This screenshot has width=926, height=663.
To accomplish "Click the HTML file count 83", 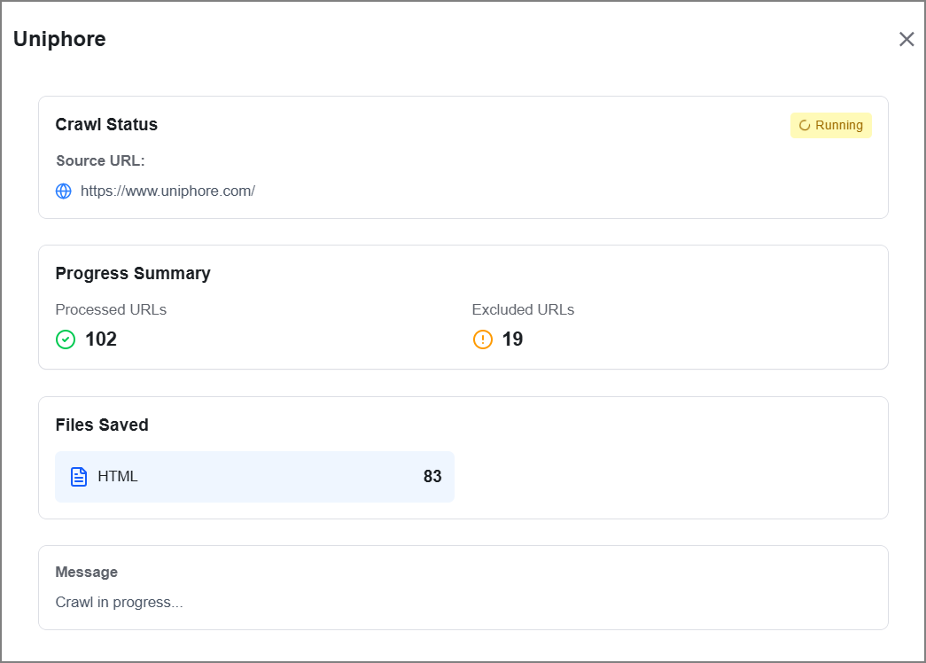I will pos(432,476).
